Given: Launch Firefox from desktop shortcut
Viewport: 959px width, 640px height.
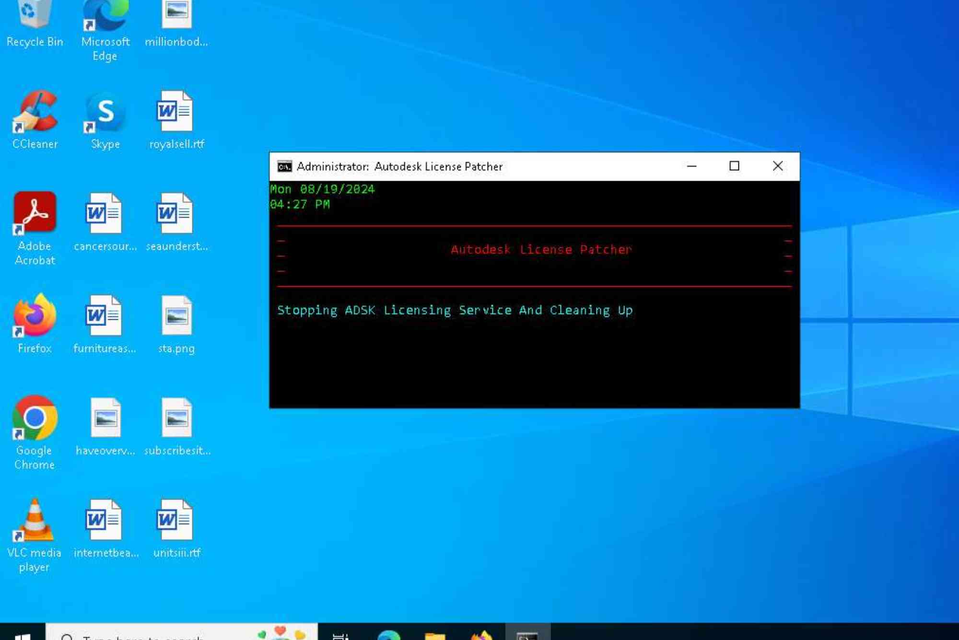Looking at the screenshot, I should tap(35, 325).
